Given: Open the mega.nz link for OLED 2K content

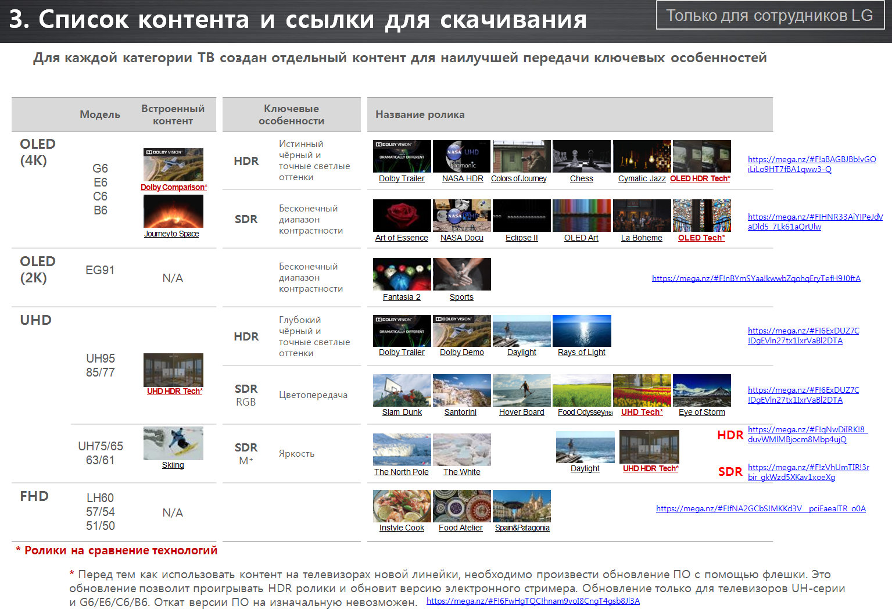Looking at the screenshot, I should (756, 278).
